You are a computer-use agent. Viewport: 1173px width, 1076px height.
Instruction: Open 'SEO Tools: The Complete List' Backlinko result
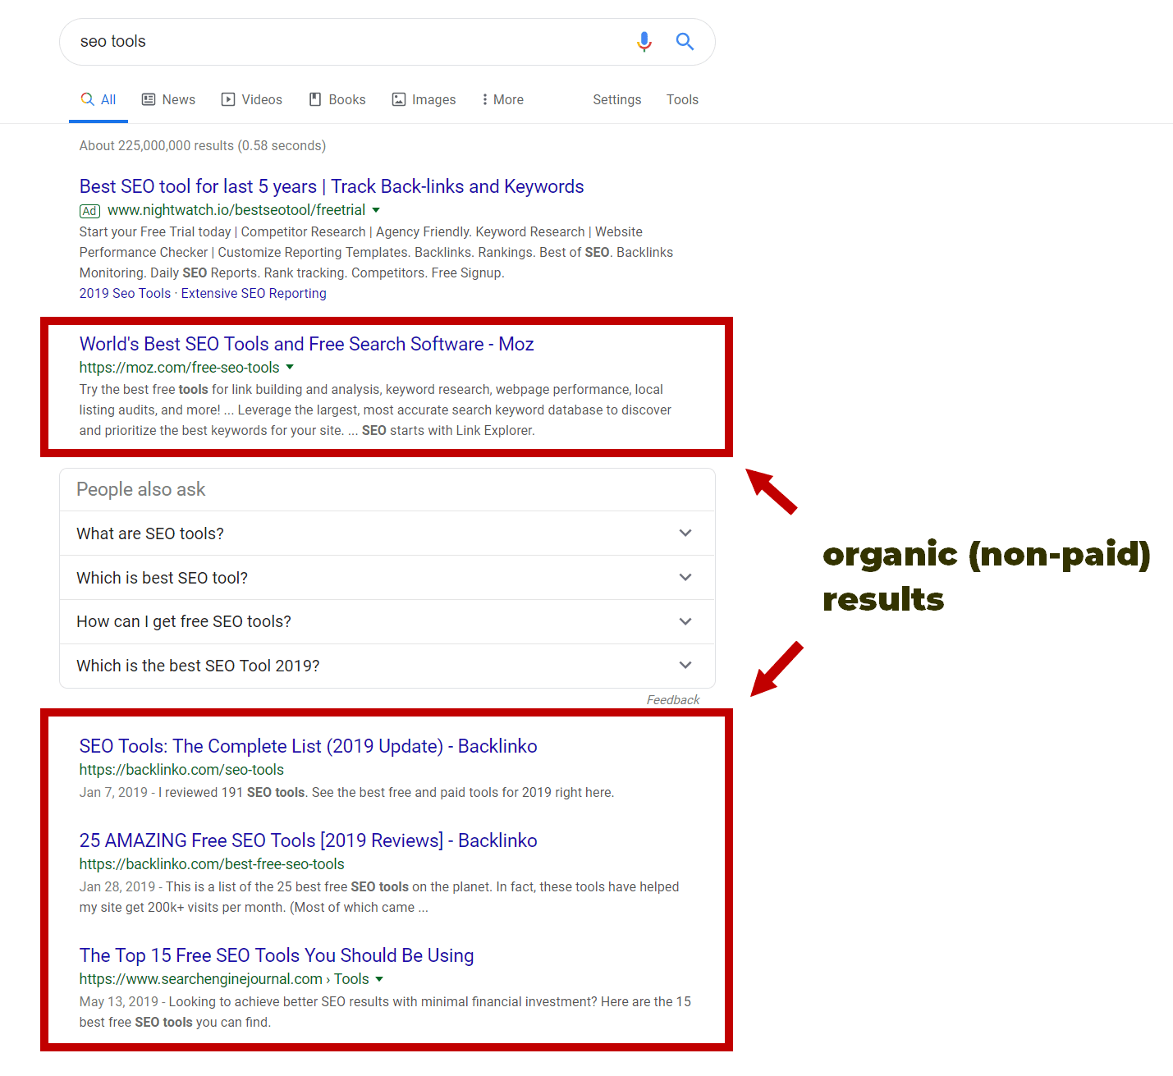coord(308,746)
